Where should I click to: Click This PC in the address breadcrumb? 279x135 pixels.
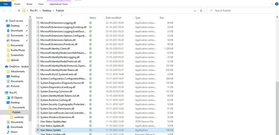(x=33, y=11)
